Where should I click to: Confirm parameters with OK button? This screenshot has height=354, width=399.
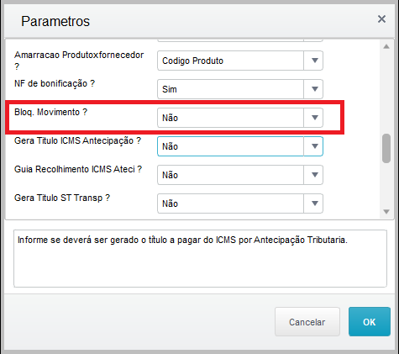click(370, 322)
